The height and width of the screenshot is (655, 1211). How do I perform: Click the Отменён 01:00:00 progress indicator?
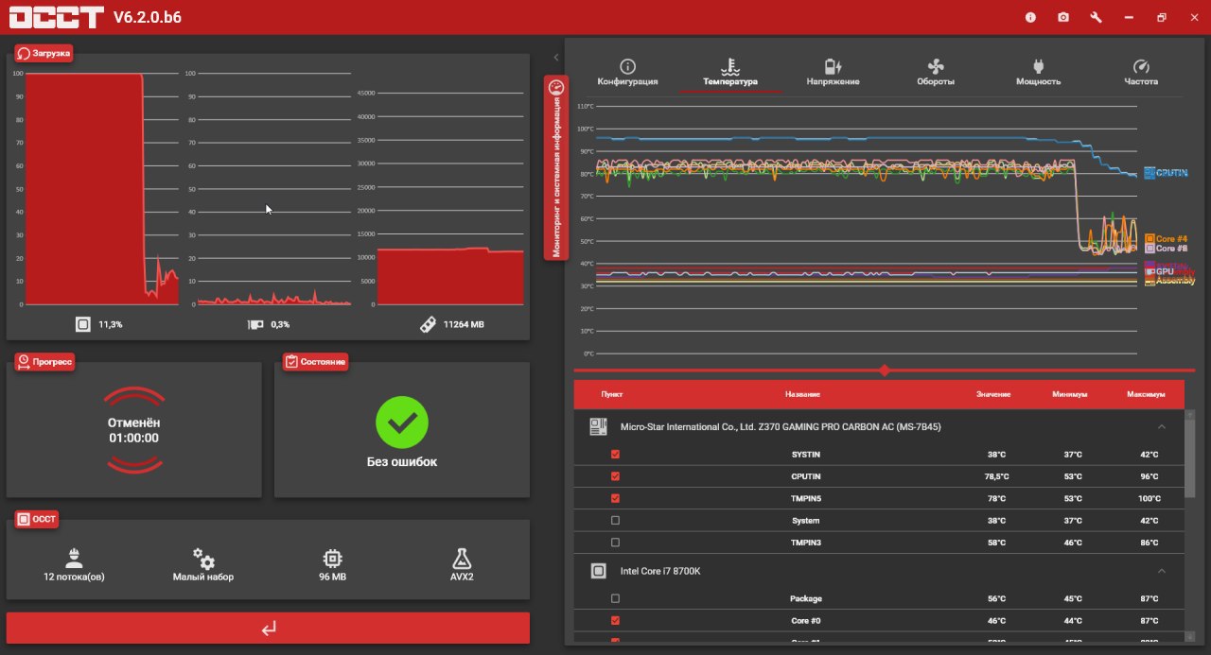[133, 430]
